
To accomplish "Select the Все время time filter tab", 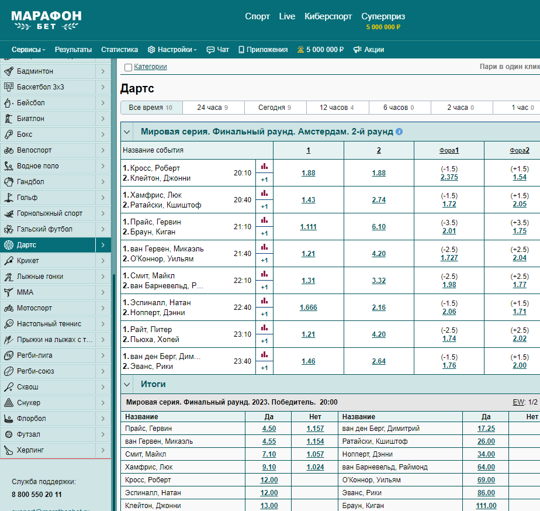I will click(151, 108).
